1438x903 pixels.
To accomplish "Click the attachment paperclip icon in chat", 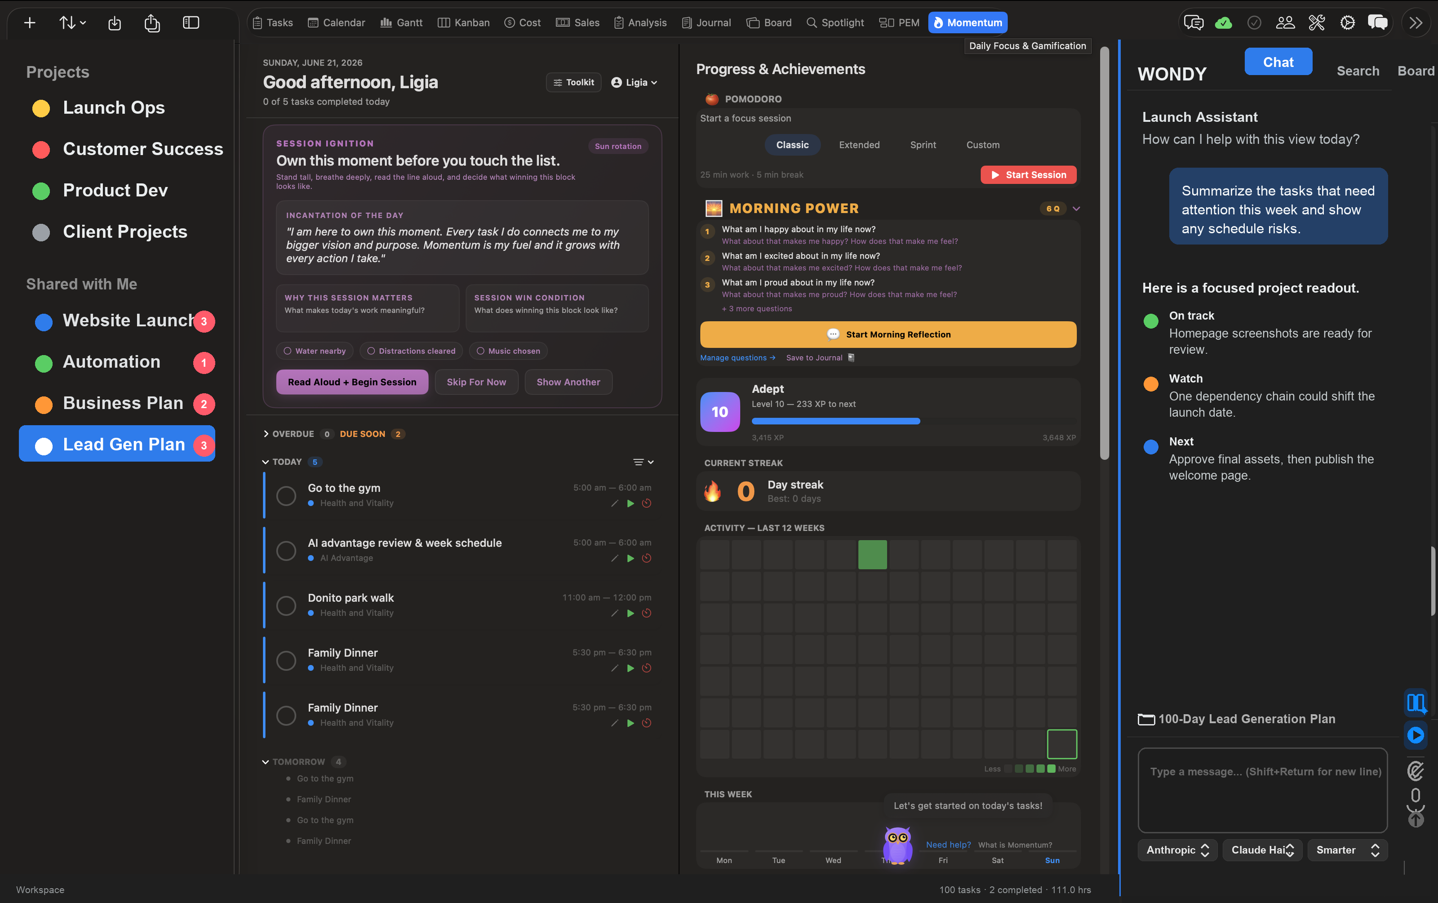I will coord(1416,770).
